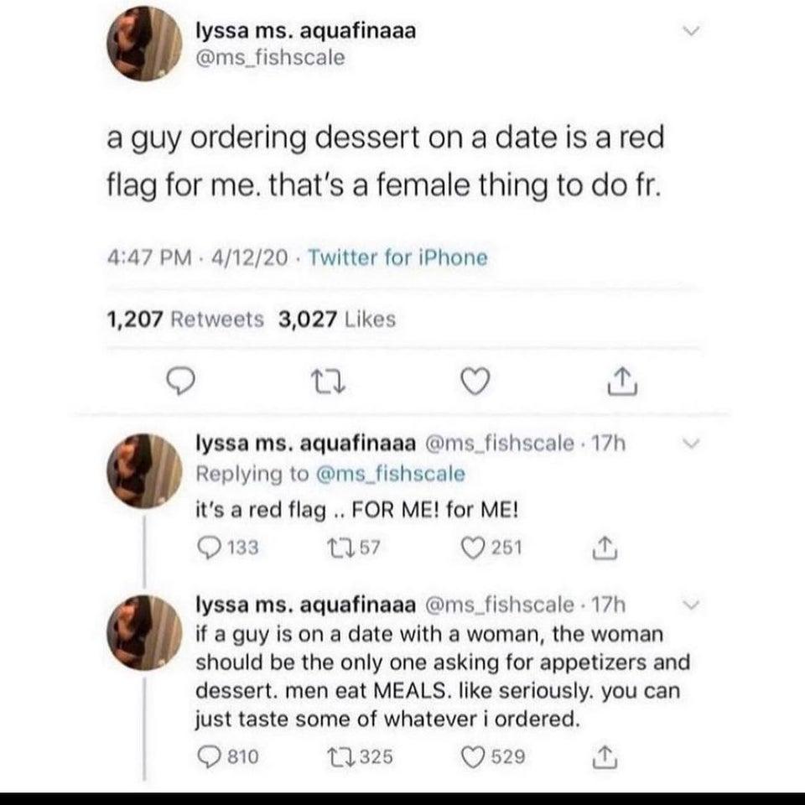Expand options chevron on "FOR ME!" reply
This screenshot has width=805, height=805.
pyautogui.click(x=689, y=444)
